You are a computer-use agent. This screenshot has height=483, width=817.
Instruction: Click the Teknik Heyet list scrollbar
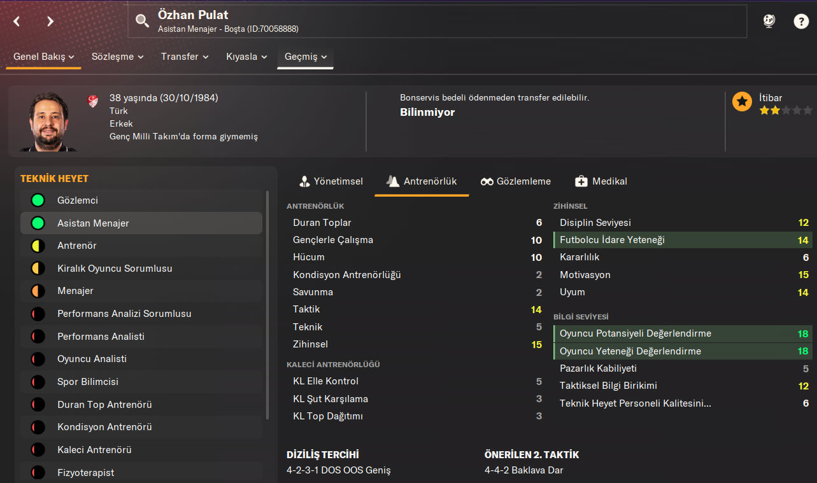tap(267, 305)
